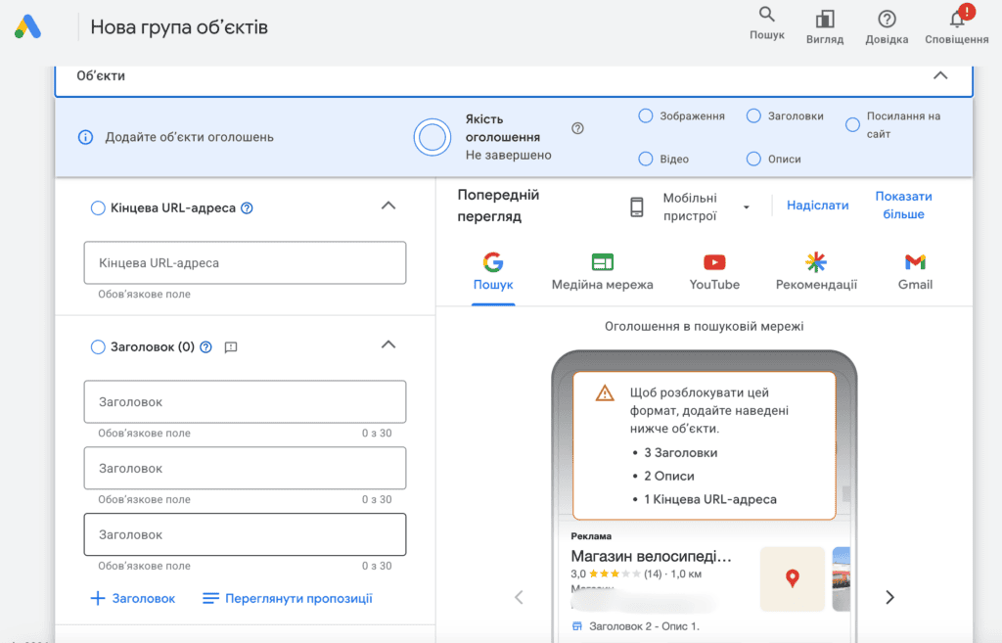Select the Відео radio indicator
Viewport: 1002px width, 643px height.
pos(646,159)
